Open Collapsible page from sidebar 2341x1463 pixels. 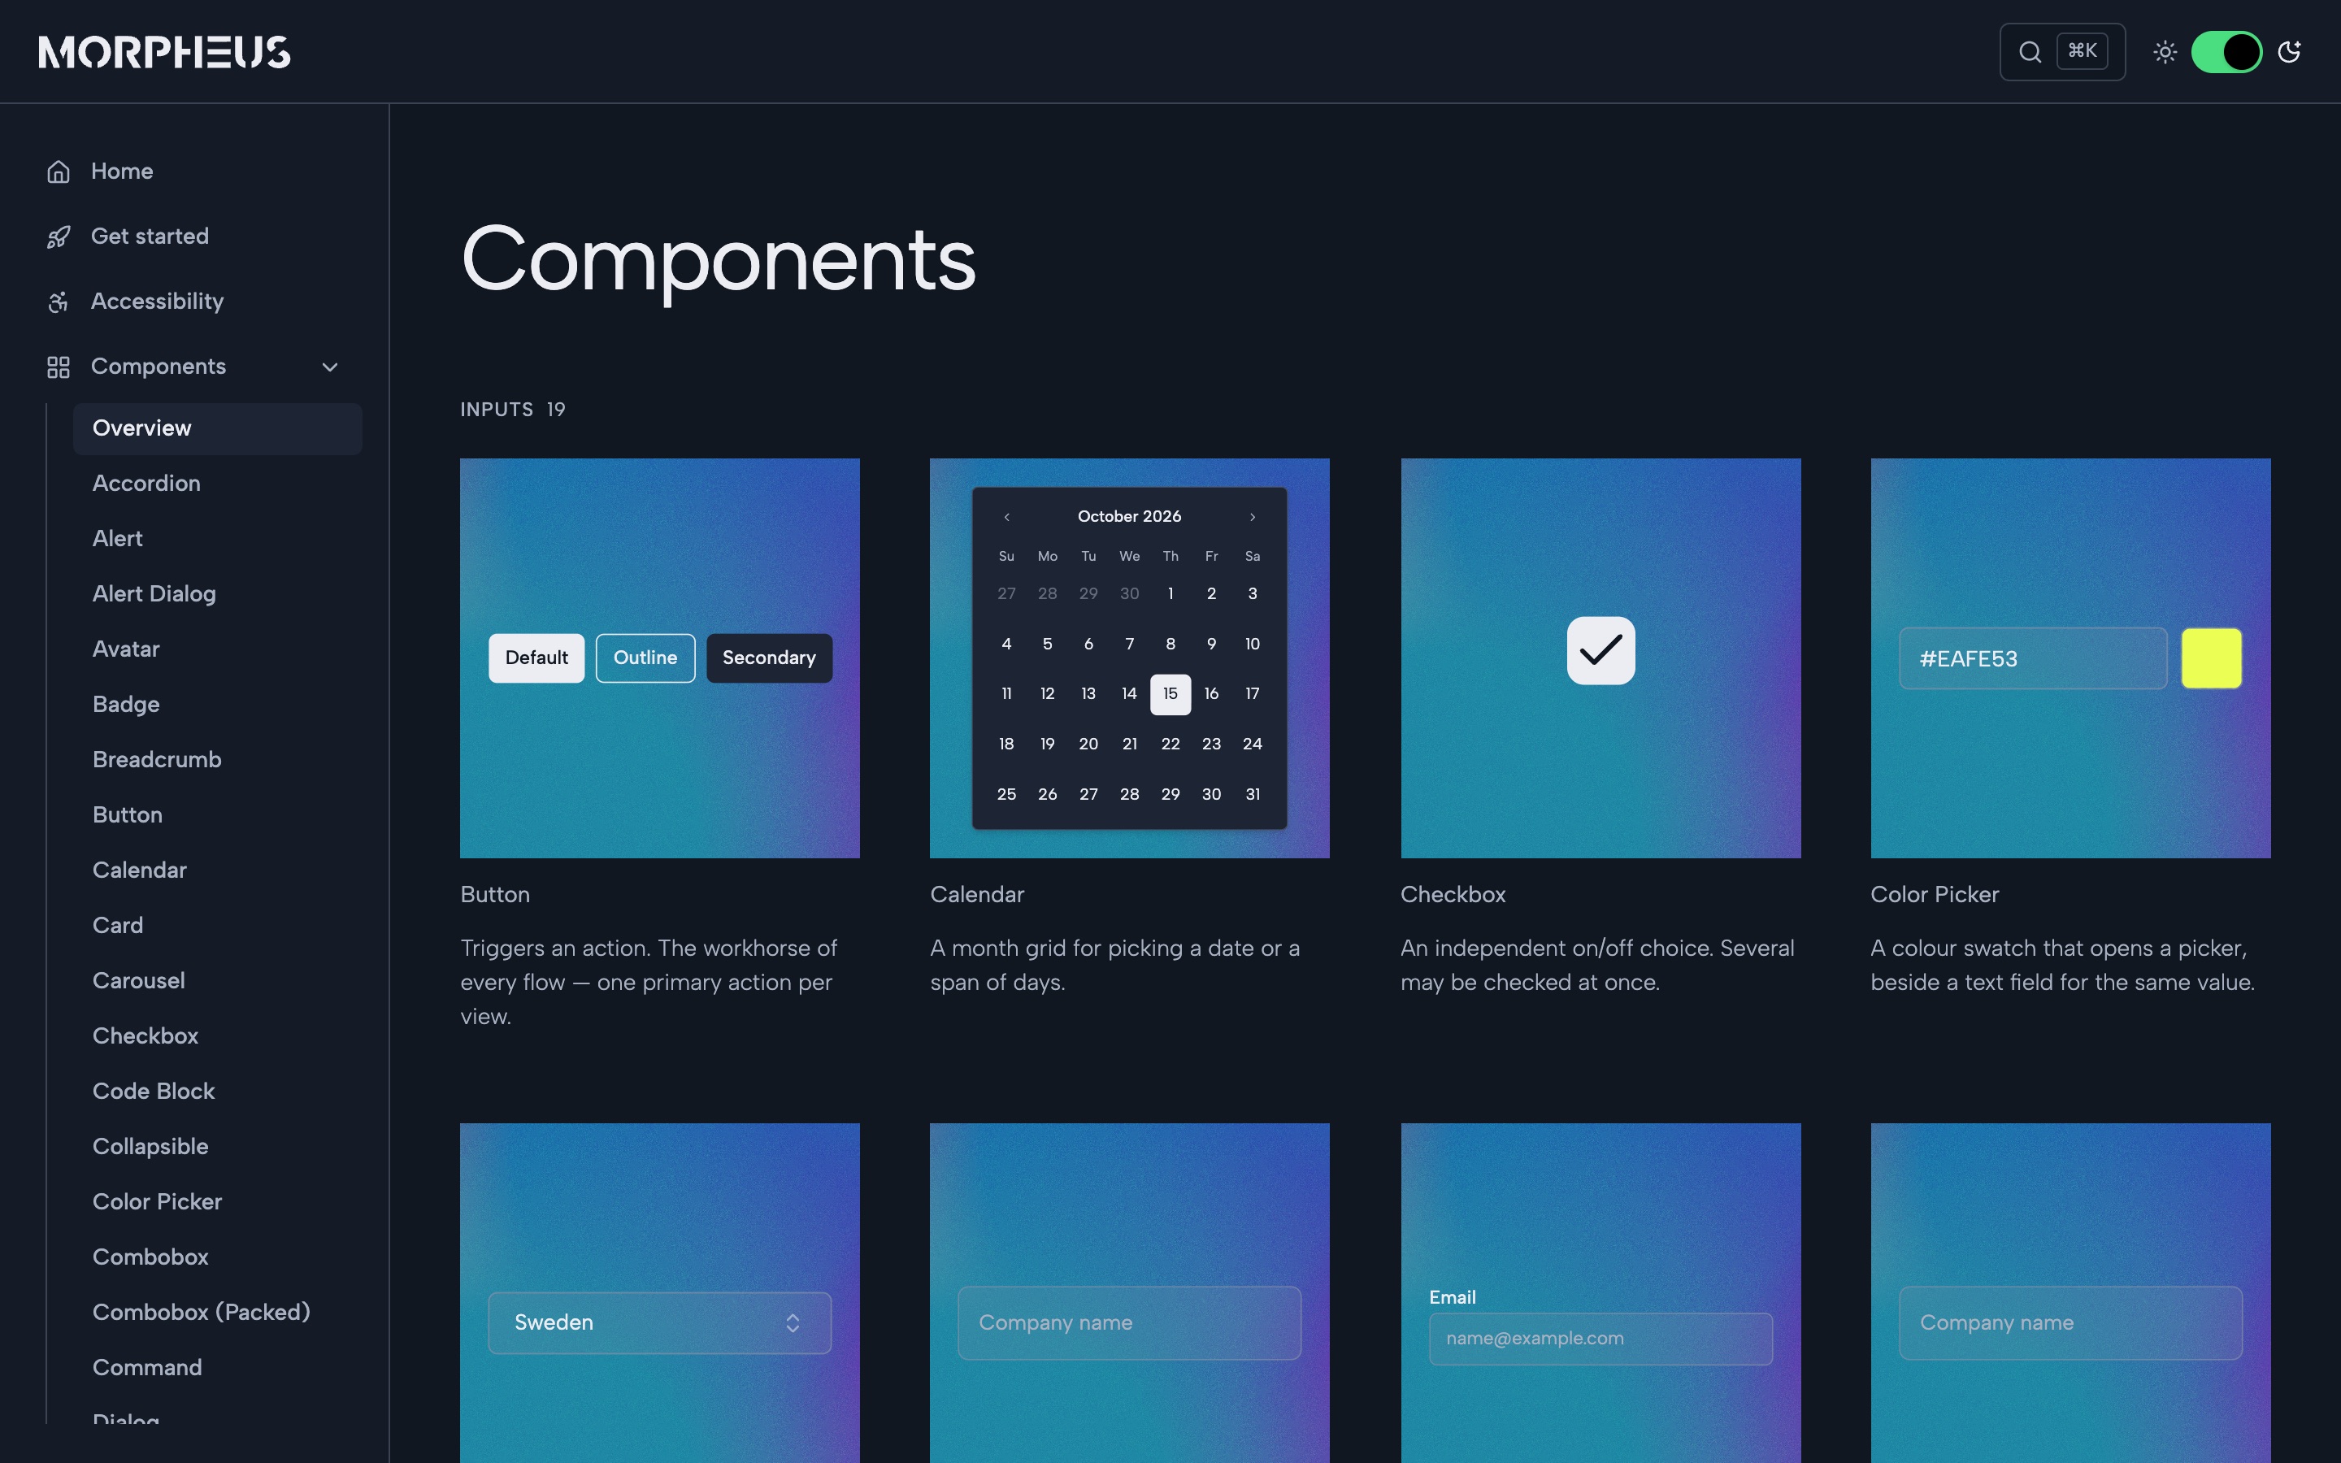coord(150,1147)
